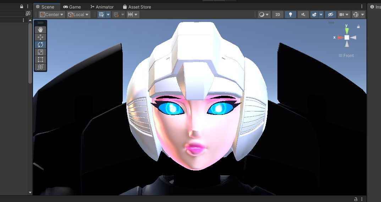Image resolution: width=381 pixels, height=202 pixels.
Task: Click the Front view label
Action: (x=346, y=56)
